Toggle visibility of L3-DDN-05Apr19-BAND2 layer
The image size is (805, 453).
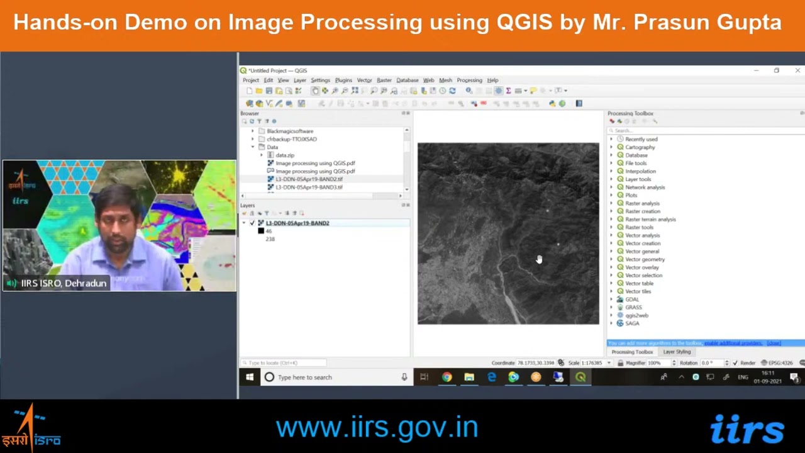(252, 223)
